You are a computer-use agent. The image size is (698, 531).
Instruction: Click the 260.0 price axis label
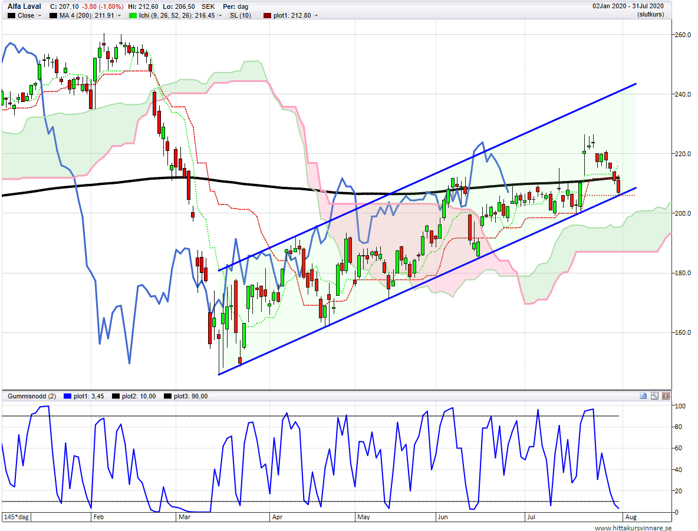683,35
